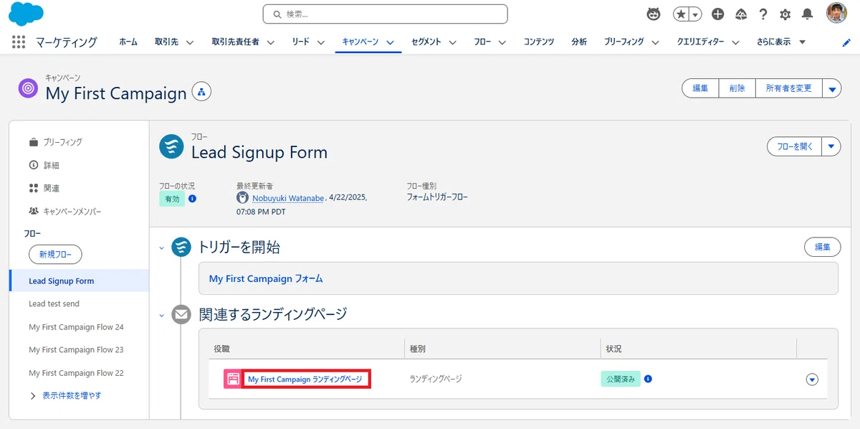Open the global actions plus icon
The height and width of the screenshot is (429, 860).
[718, 14]
